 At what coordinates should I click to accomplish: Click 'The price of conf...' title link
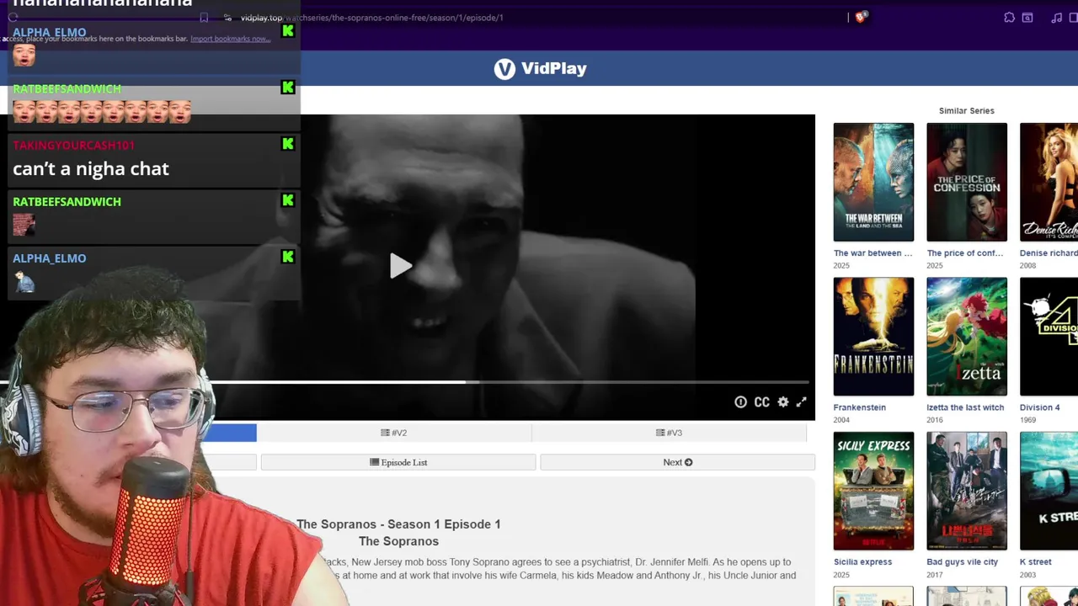coord(965,253)
